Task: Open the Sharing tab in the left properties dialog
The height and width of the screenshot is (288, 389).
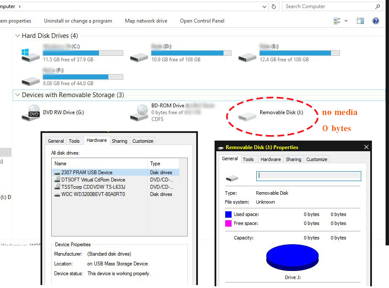Action: (119, 141)
